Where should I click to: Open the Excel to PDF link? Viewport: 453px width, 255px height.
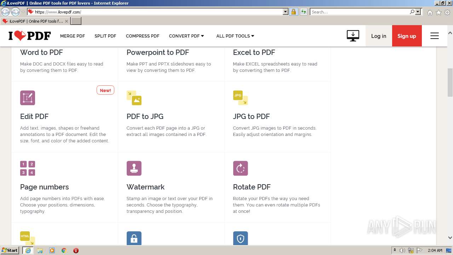254,52
